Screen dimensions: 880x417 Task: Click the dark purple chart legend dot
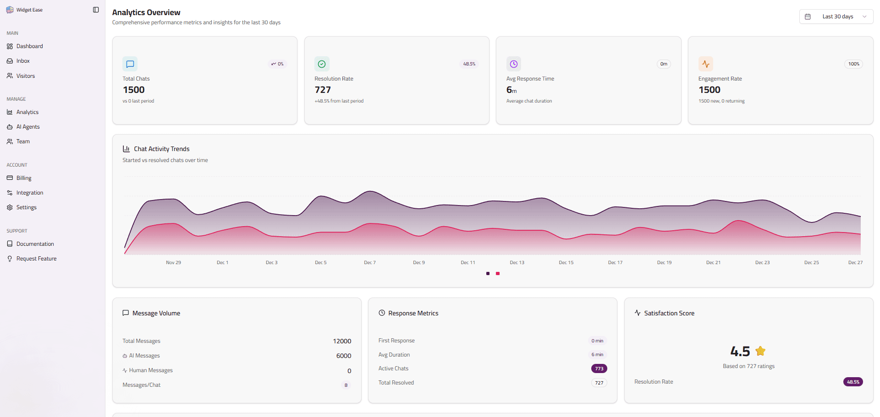coord(488,273)
